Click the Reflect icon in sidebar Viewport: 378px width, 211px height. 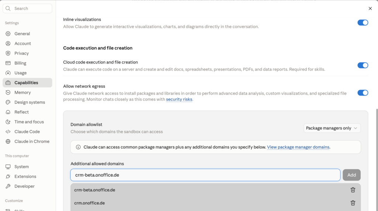pos(8,112)
